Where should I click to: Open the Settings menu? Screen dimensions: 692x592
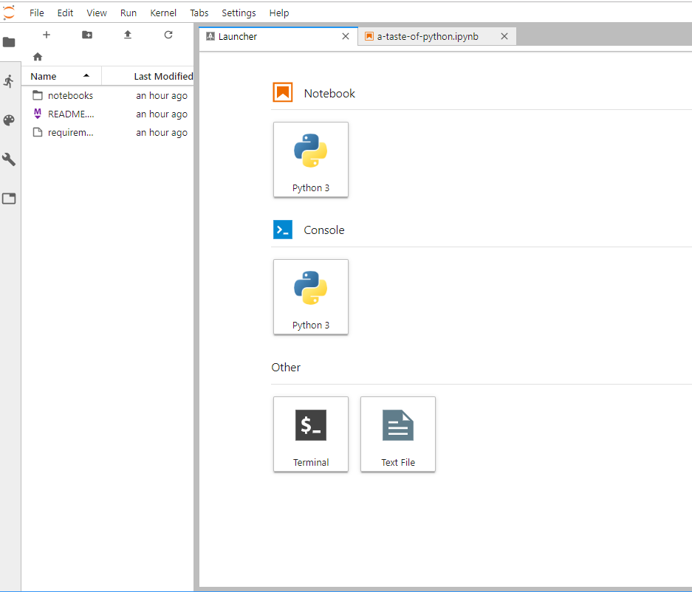pos(239,13)
